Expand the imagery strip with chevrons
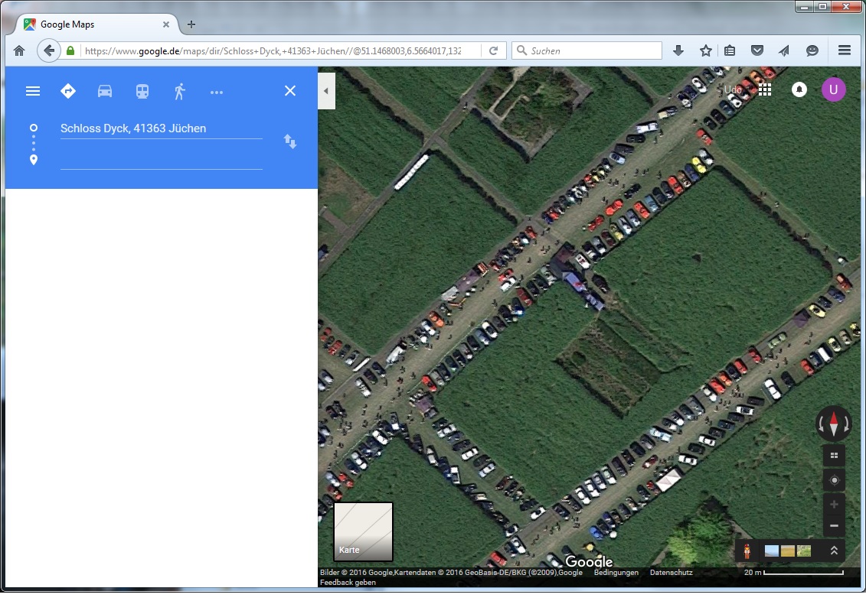The image size is (866, 614). tap(834, 551)
